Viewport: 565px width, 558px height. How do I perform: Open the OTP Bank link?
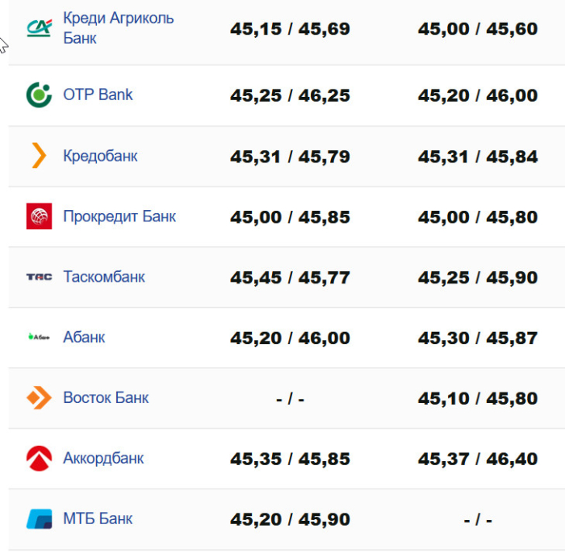pyautogui.click(x=98, y=95)
